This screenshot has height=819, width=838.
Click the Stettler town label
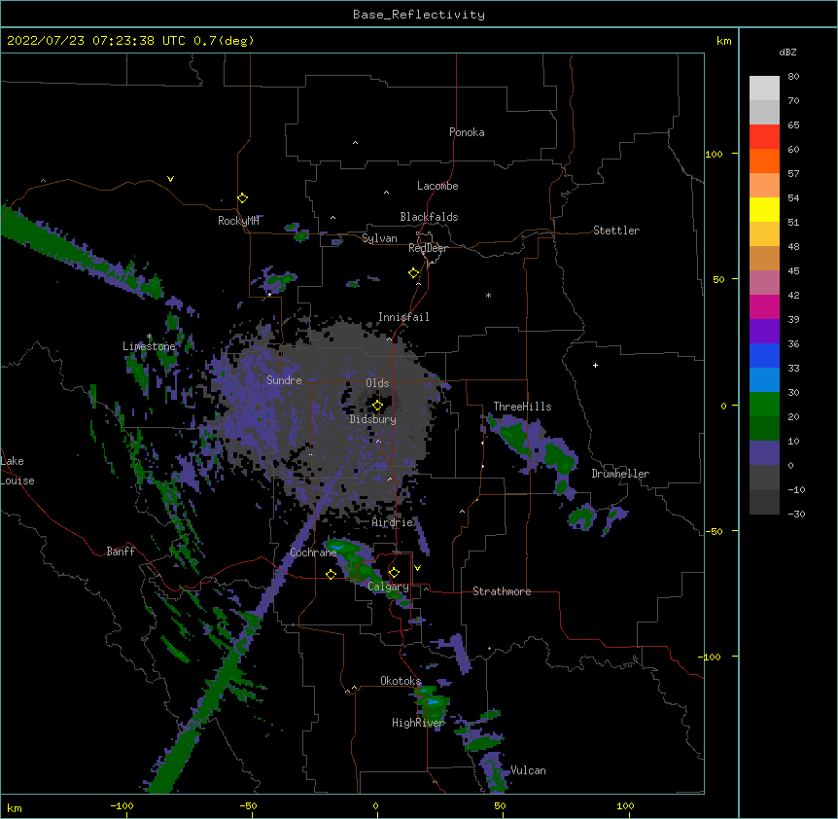(615, 231)
